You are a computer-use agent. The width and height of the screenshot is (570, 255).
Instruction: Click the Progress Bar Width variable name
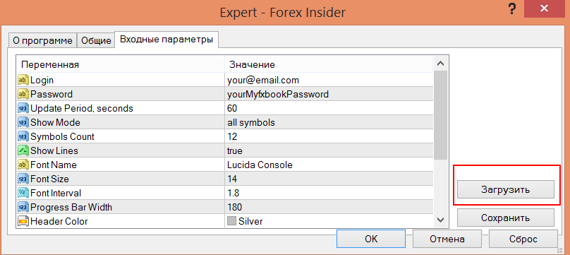[x=71, y=208]
